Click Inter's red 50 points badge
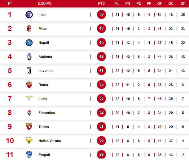The width and height of the screenshot is (189, 161). (x=101, y=15)
